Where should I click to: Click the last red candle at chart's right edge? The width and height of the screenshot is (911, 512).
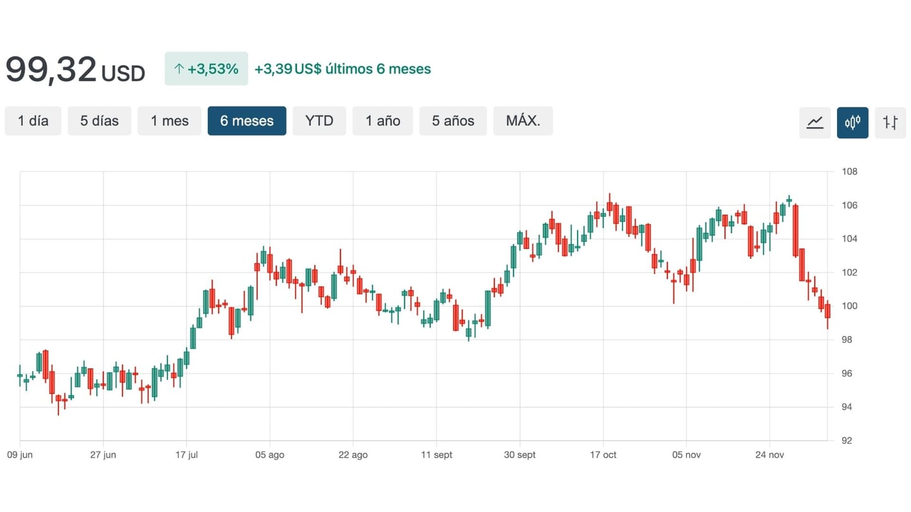(827, 311)
